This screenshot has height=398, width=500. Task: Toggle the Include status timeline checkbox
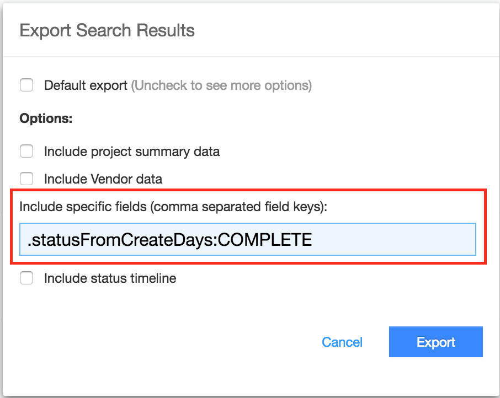click(26, 278)
